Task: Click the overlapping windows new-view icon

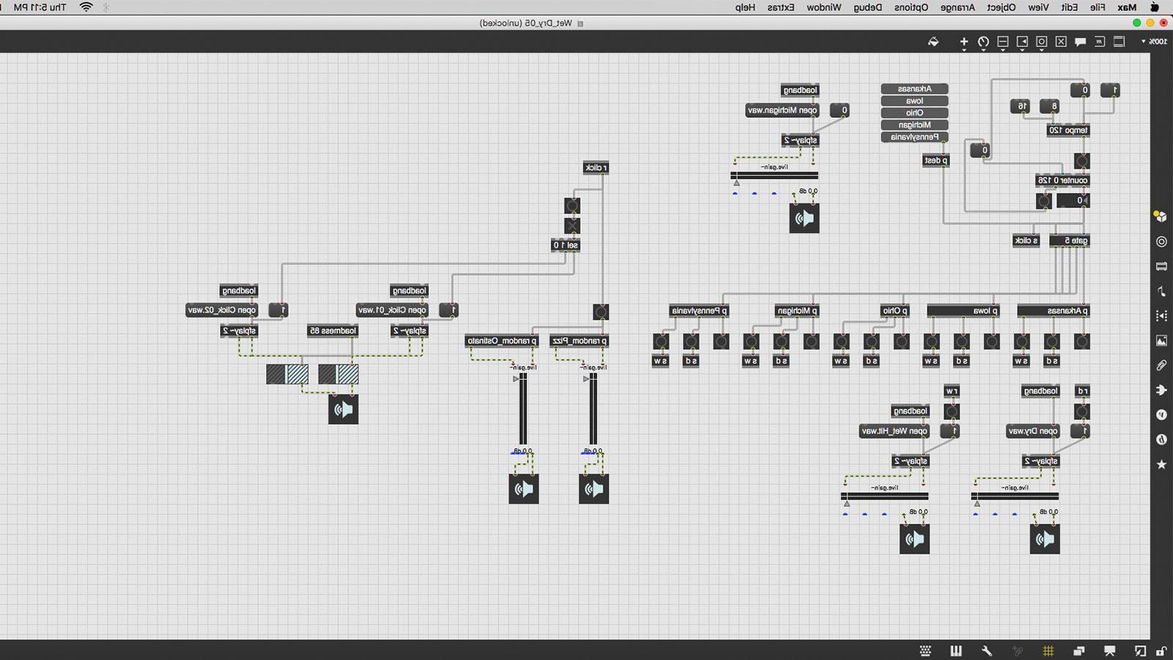Action: [1079, 650]
